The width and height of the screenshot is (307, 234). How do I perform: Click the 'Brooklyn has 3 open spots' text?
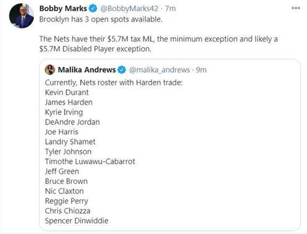(101, 19)
